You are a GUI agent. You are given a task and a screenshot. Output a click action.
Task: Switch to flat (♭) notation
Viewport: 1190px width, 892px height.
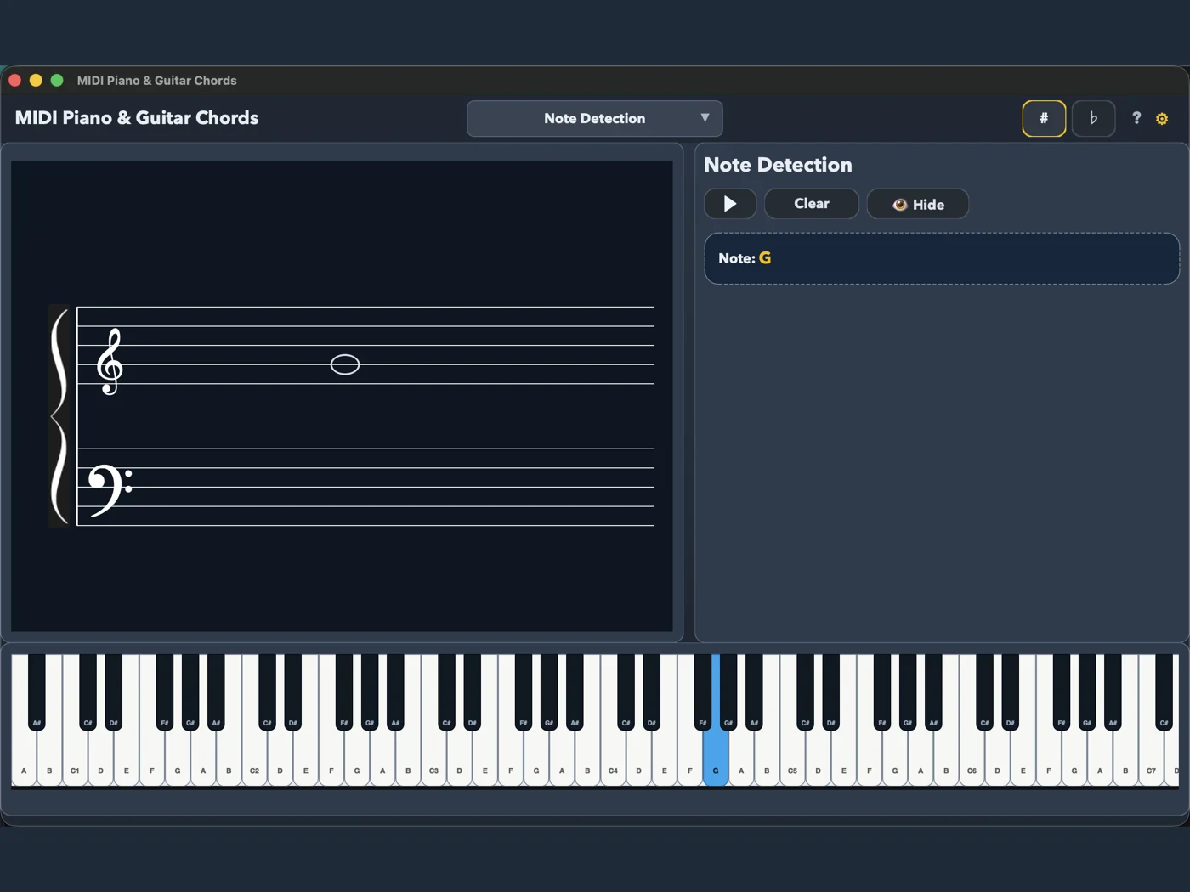1093,118
